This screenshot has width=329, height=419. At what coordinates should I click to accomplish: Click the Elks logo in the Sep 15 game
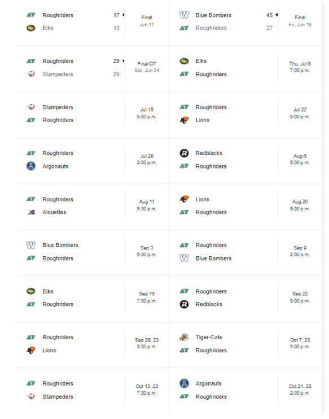[31, 291]
